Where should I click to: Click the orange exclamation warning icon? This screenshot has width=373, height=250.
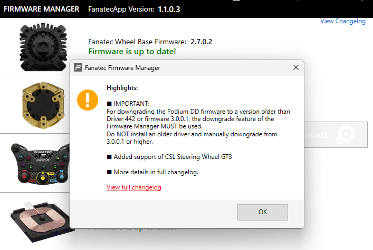88,99
